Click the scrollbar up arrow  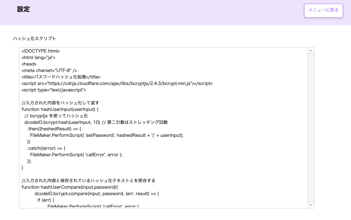[310, 50]
